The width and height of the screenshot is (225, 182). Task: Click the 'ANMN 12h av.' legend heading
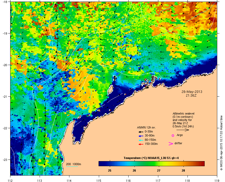[x=146, y=127]
